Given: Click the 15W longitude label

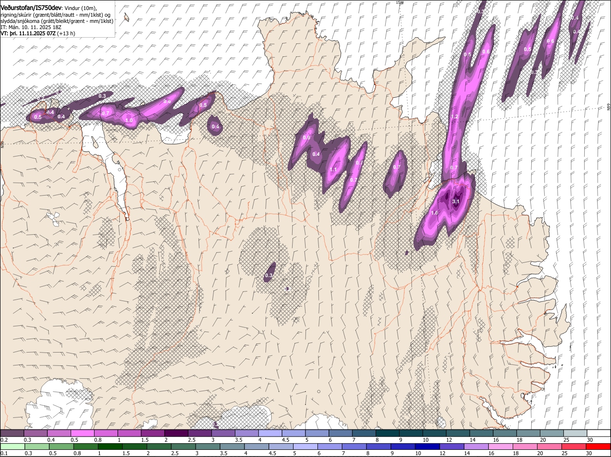Looking at the screenshot, I should click(x=400, y=3).
